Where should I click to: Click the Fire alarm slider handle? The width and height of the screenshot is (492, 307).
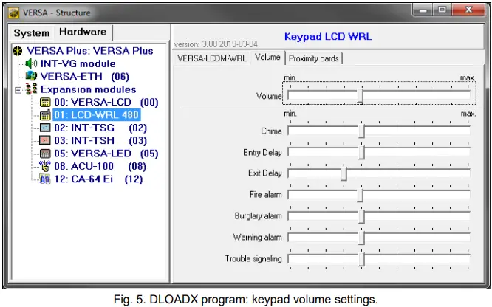coord(361,195)
